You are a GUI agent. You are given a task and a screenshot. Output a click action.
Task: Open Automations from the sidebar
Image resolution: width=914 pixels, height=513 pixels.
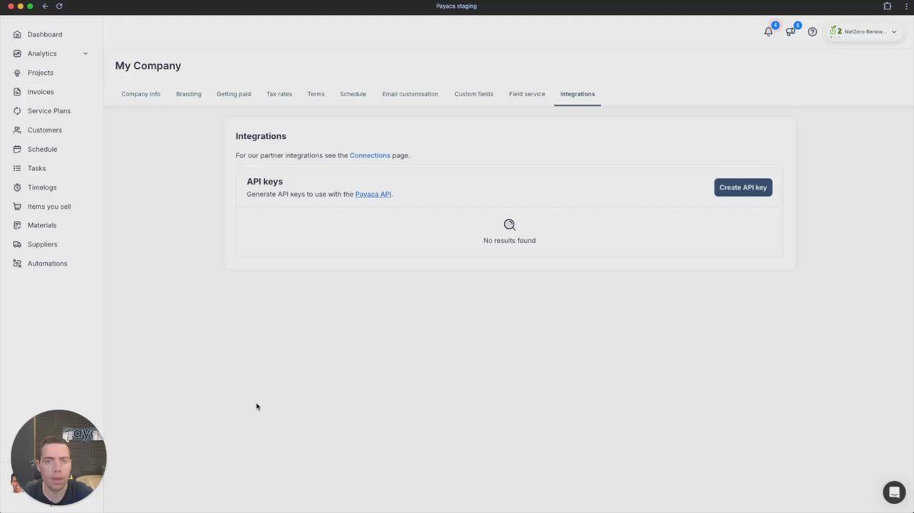(x=48, y=264)
